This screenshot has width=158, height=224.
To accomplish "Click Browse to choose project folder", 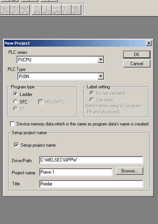I will point(130,171).
